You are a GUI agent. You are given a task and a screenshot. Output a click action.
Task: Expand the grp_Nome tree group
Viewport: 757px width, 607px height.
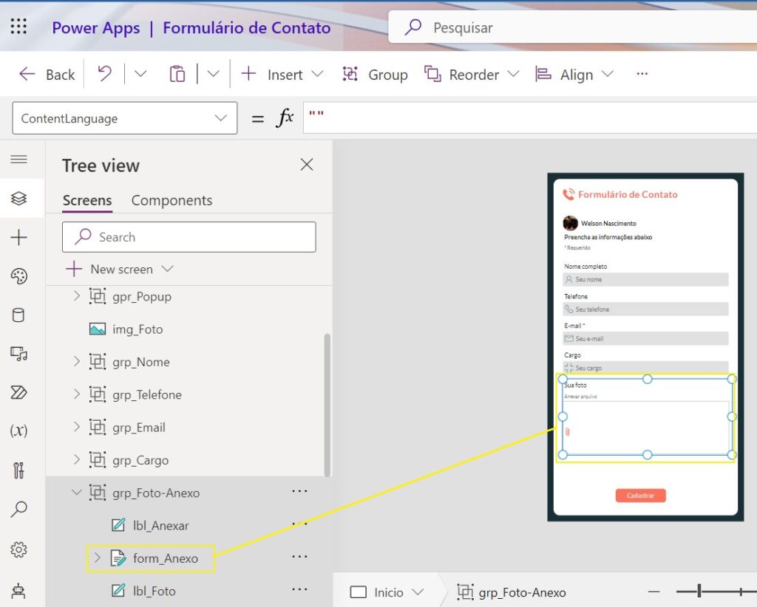coord(77,362)
